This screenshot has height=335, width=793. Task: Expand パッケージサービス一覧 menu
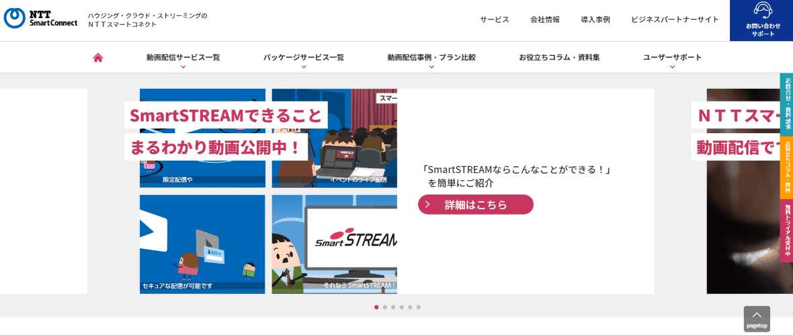pos(304,59)
